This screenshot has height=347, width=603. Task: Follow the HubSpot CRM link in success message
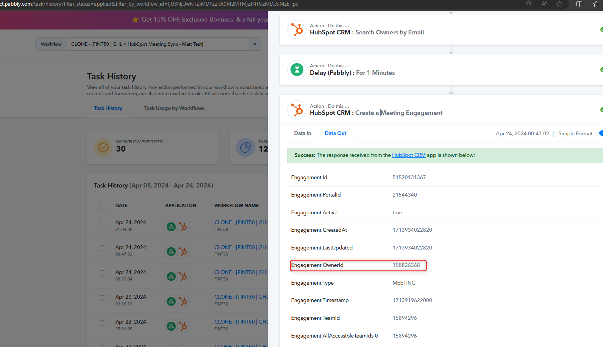pyautogui.click(x=409, y=155)
